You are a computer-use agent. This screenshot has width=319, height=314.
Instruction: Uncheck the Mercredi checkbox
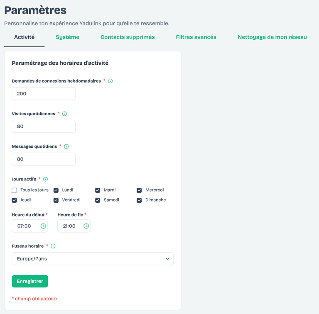click(140, 190)
